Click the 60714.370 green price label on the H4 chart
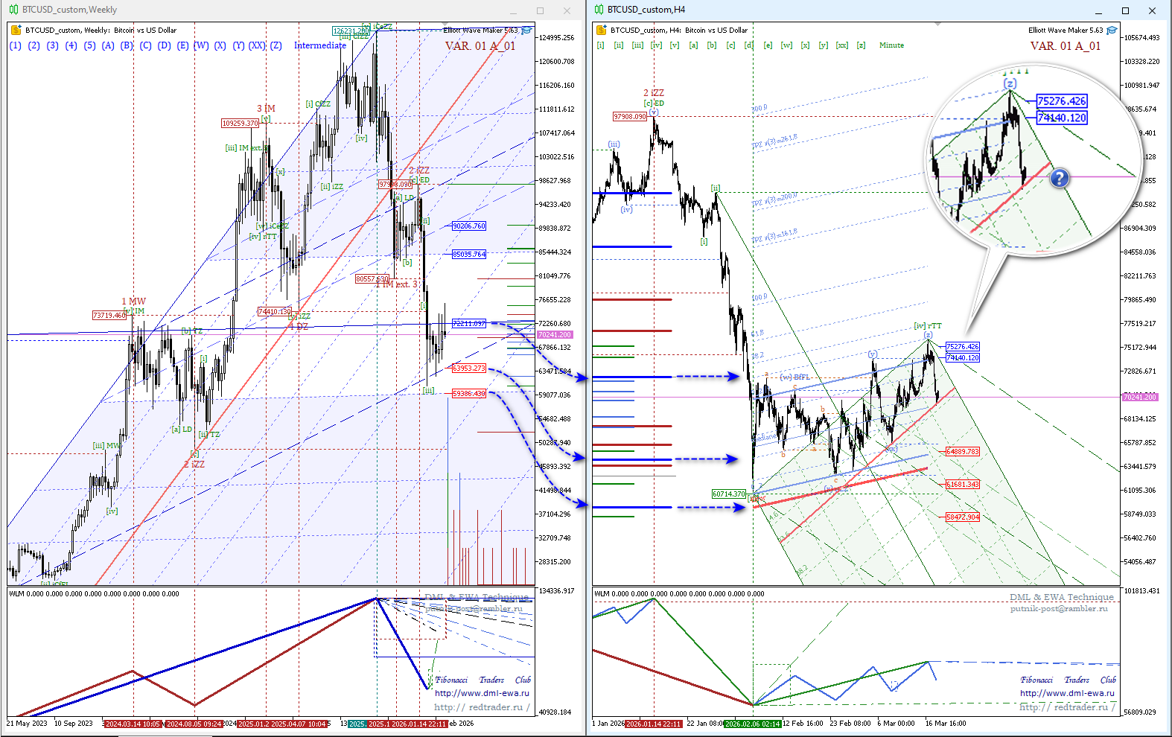Screen dimensions: 1172x737 pos(728,494)
